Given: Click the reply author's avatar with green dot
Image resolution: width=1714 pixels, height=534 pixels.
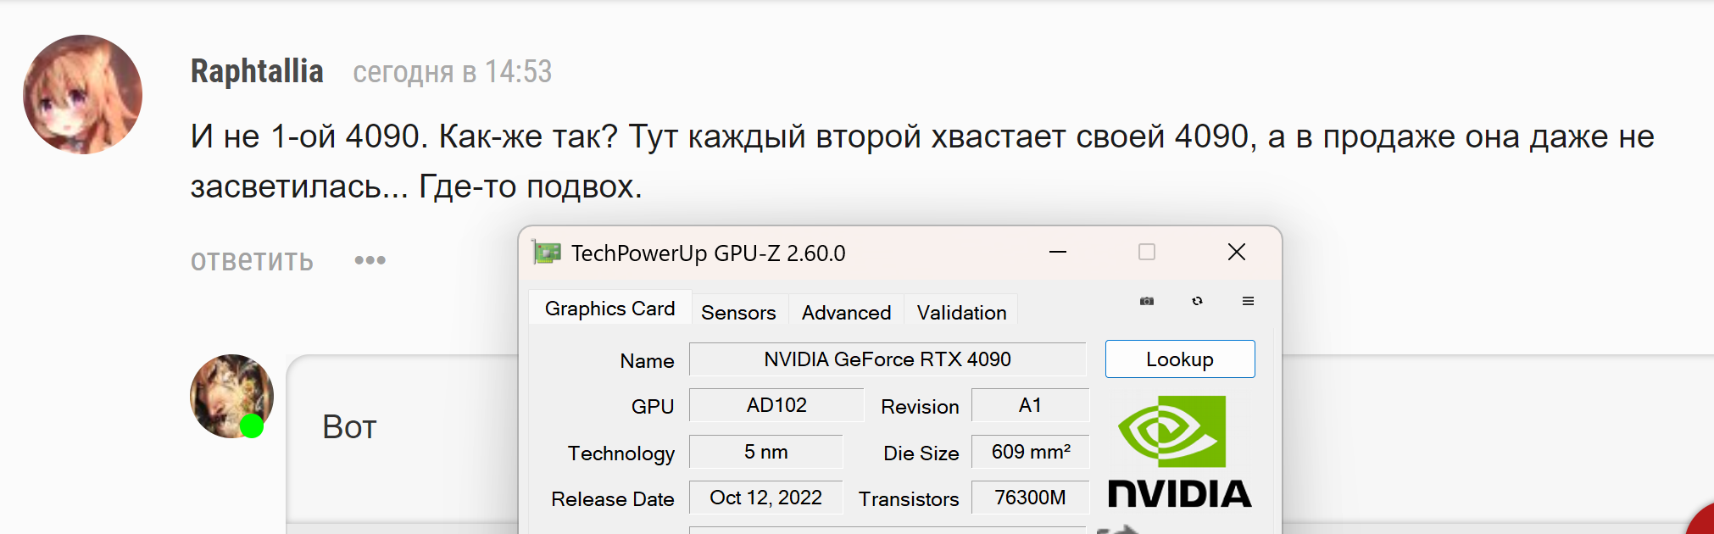Looking at the screenshot, I should coord(231,396).
